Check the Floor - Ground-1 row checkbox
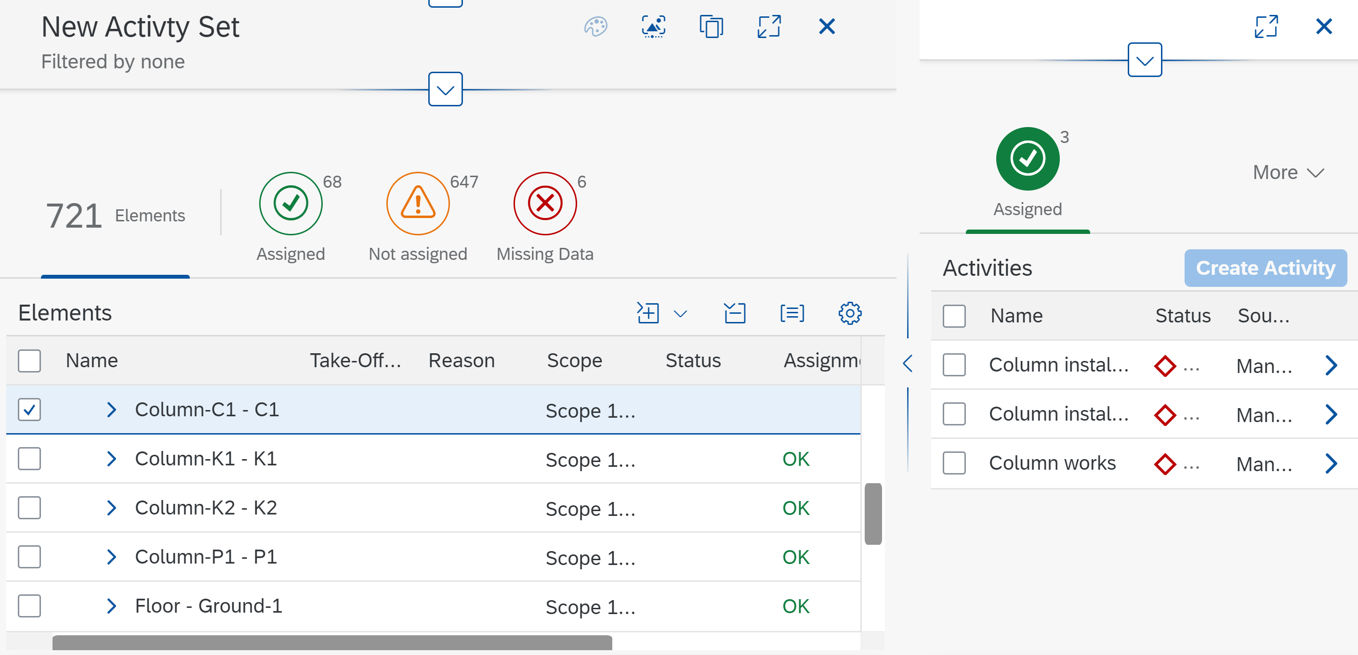1358x655 pixels. click(x=29, y=606)
